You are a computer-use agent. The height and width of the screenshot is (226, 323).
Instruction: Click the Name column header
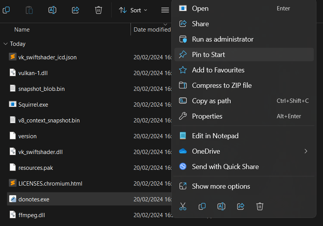[22, 30]
